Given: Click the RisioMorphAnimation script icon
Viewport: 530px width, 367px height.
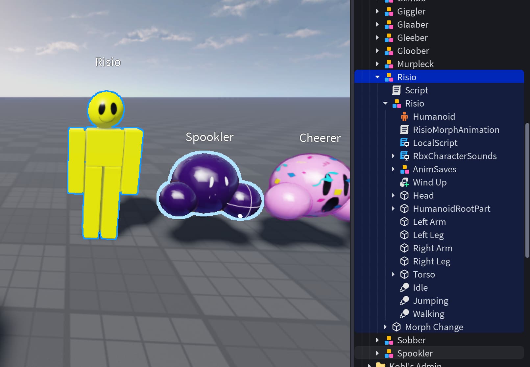Looking at the screenshot, I should pos(404,130).
